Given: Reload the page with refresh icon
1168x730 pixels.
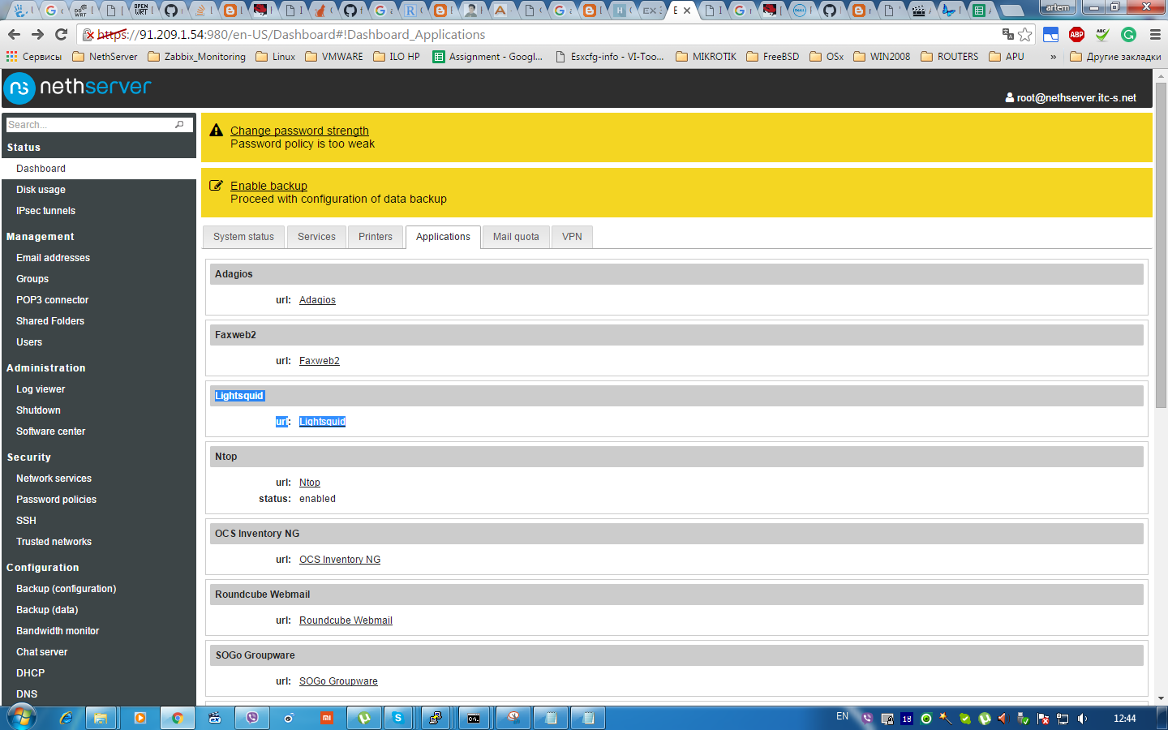Looking at the screenshot, I should point(61,34).
